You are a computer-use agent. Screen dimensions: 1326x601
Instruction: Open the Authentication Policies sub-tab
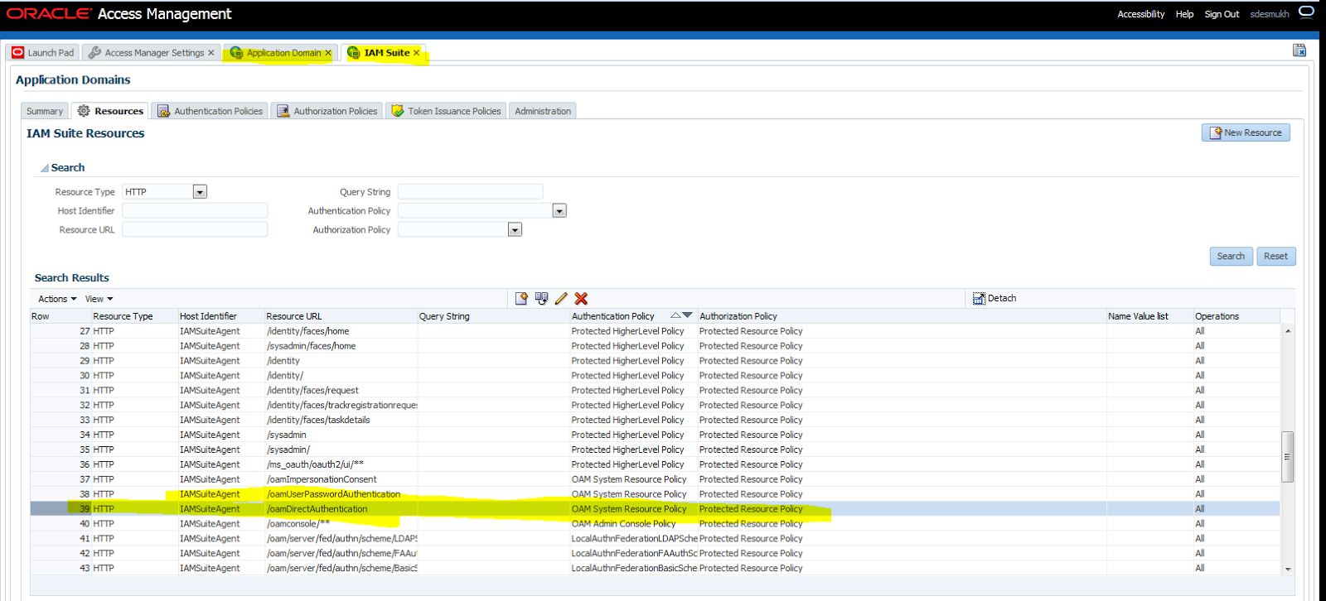coord(210,111)
